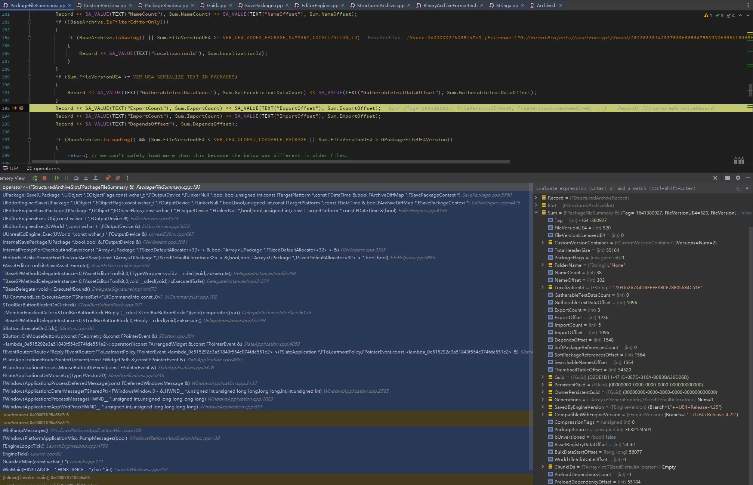Click the editor horizontal scrollbar
The height and width of the screenshot is (485, 753).
coord(271,162)
